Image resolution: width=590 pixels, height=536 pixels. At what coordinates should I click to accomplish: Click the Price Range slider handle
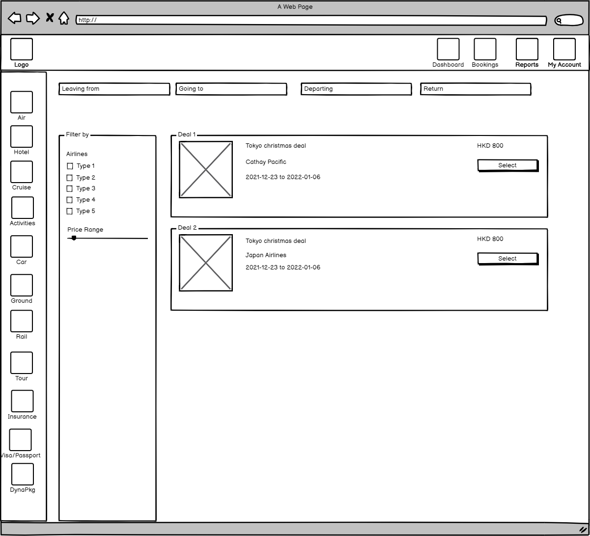pyautogui.click(x=74, y=238)
